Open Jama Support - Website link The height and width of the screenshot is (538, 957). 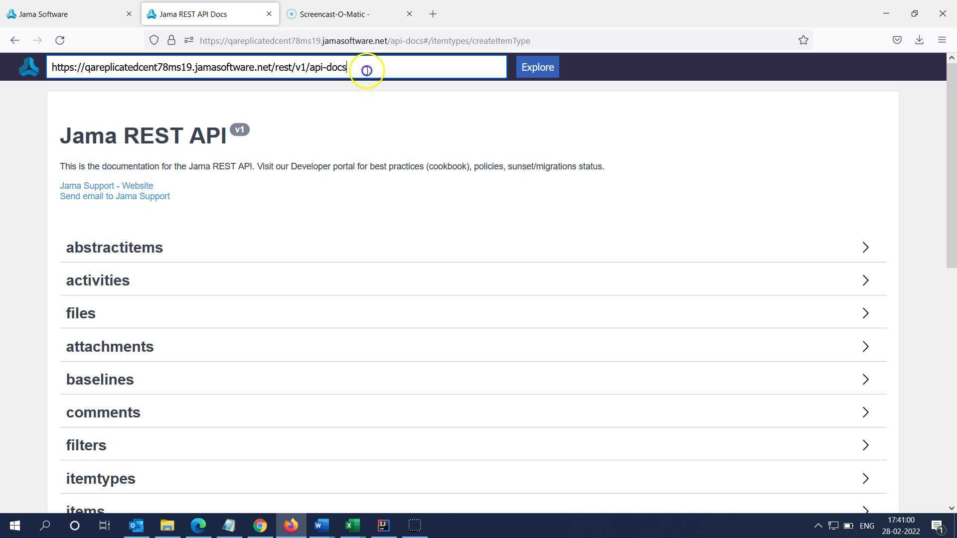pos(106,186)
